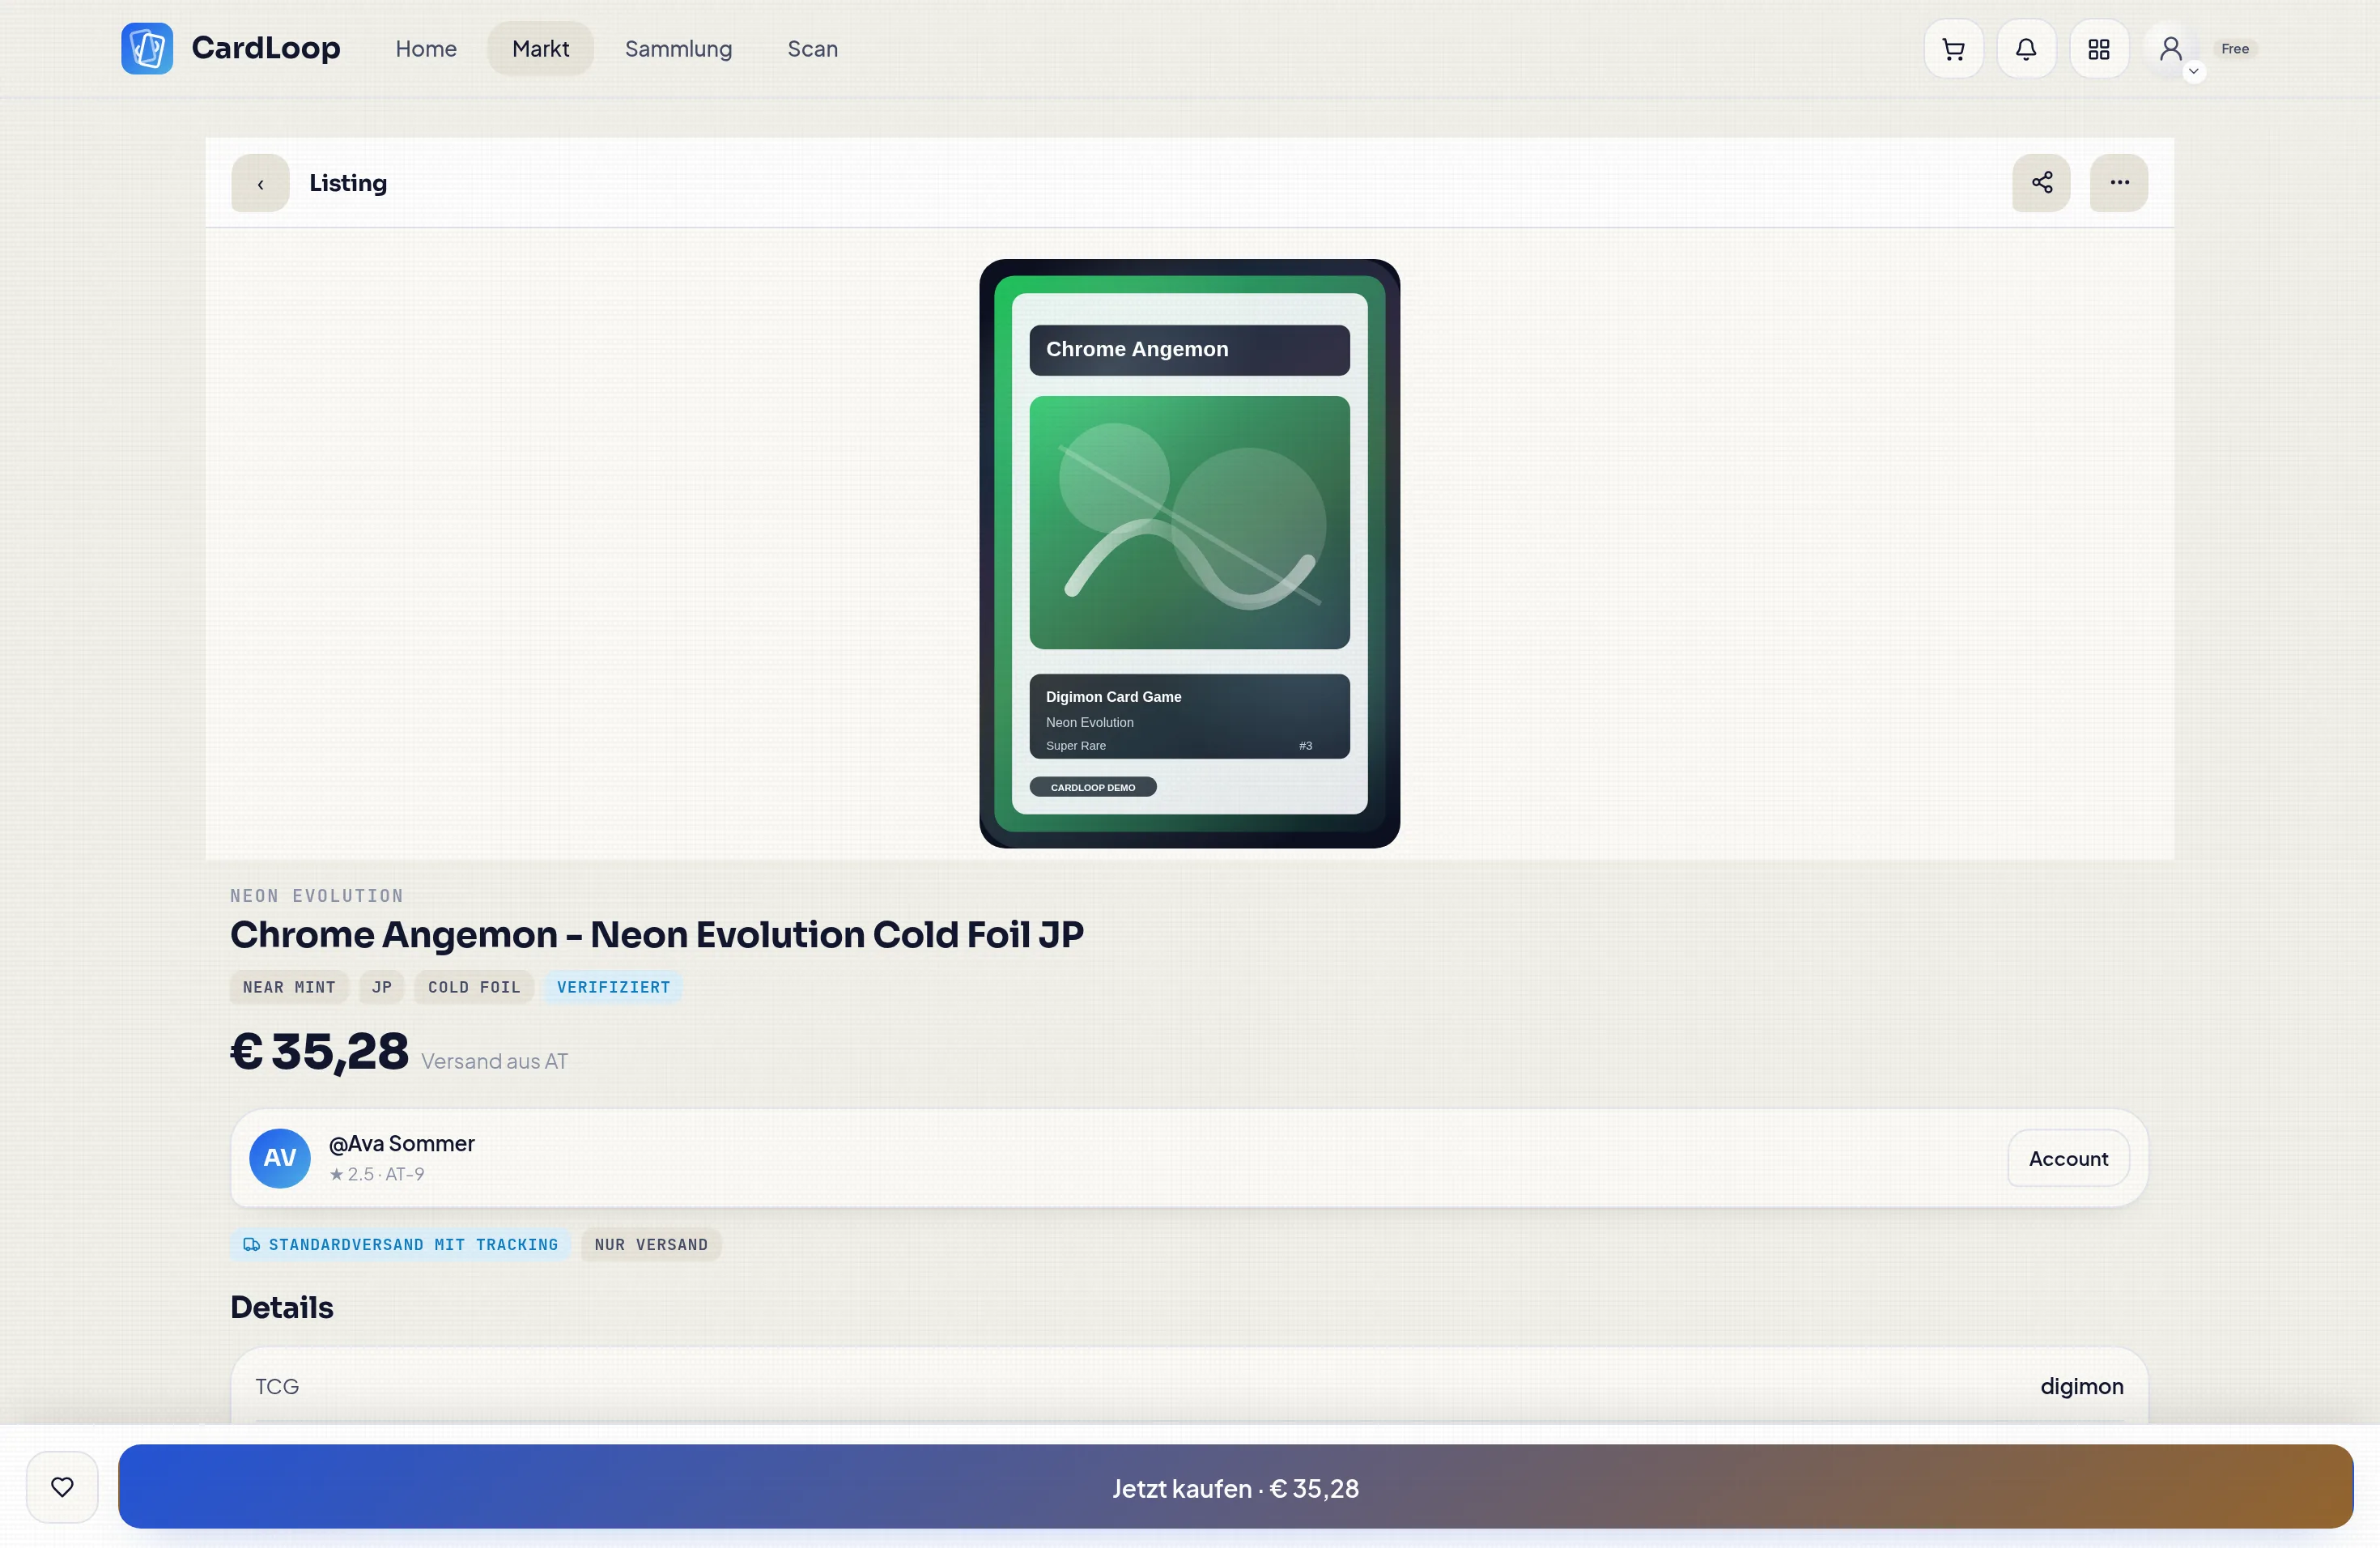
Task: Click the VERIFIZIERT badge
Action: coord(613,987)
